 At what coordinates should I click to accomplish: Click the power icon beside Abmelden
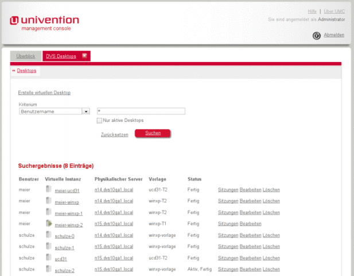tap(316, 35)
